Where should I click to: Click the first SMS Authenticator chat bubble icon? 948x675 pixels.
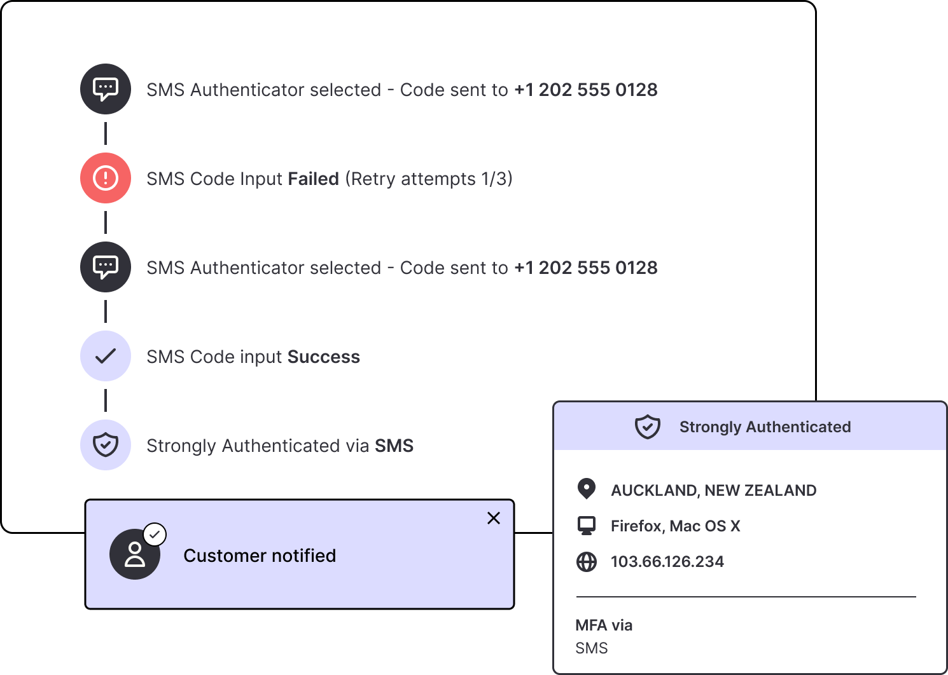105,89
